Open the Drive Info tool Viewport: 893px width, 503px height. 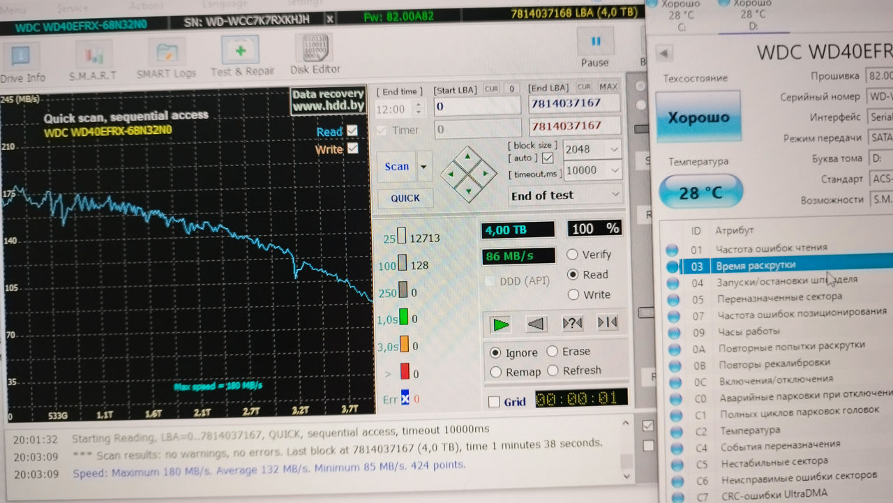pos(22,61)
